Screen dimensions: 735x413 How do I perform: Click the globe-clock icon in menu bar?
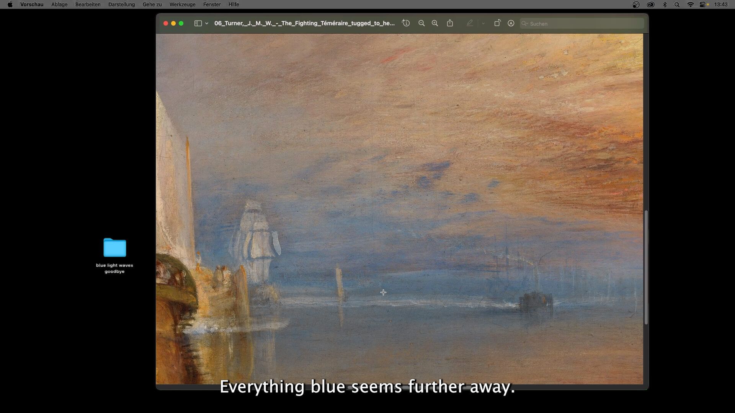click(x=636, y=5)
